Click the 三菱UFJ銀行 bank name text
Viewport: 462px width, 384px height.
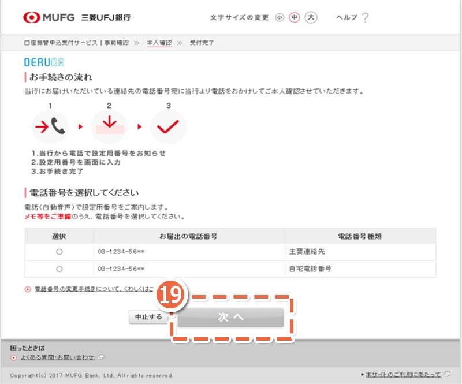(106, 17)
